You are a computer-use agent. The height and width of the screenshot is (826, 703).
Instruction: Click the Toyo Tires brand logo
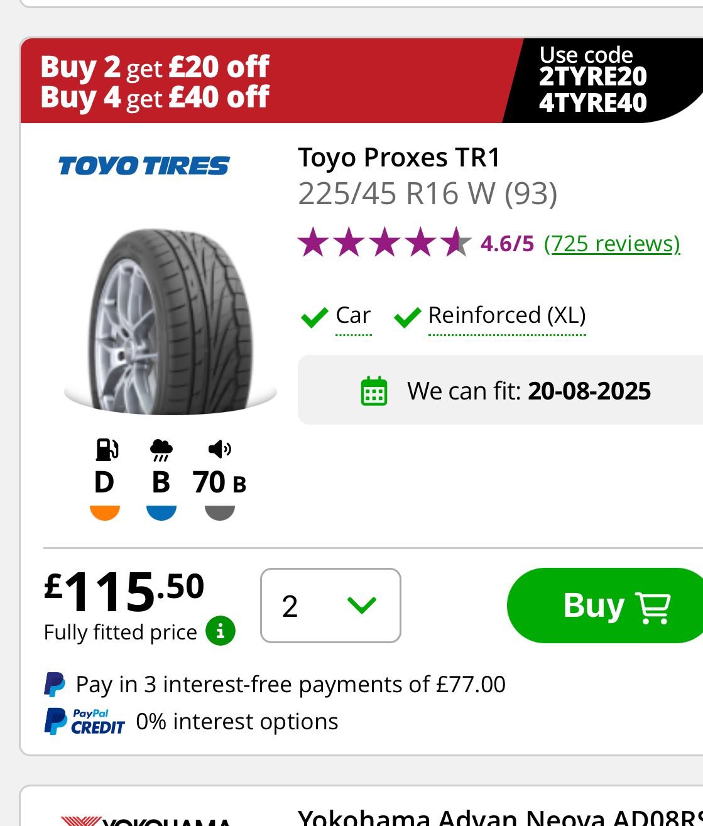tap(144, 166)
